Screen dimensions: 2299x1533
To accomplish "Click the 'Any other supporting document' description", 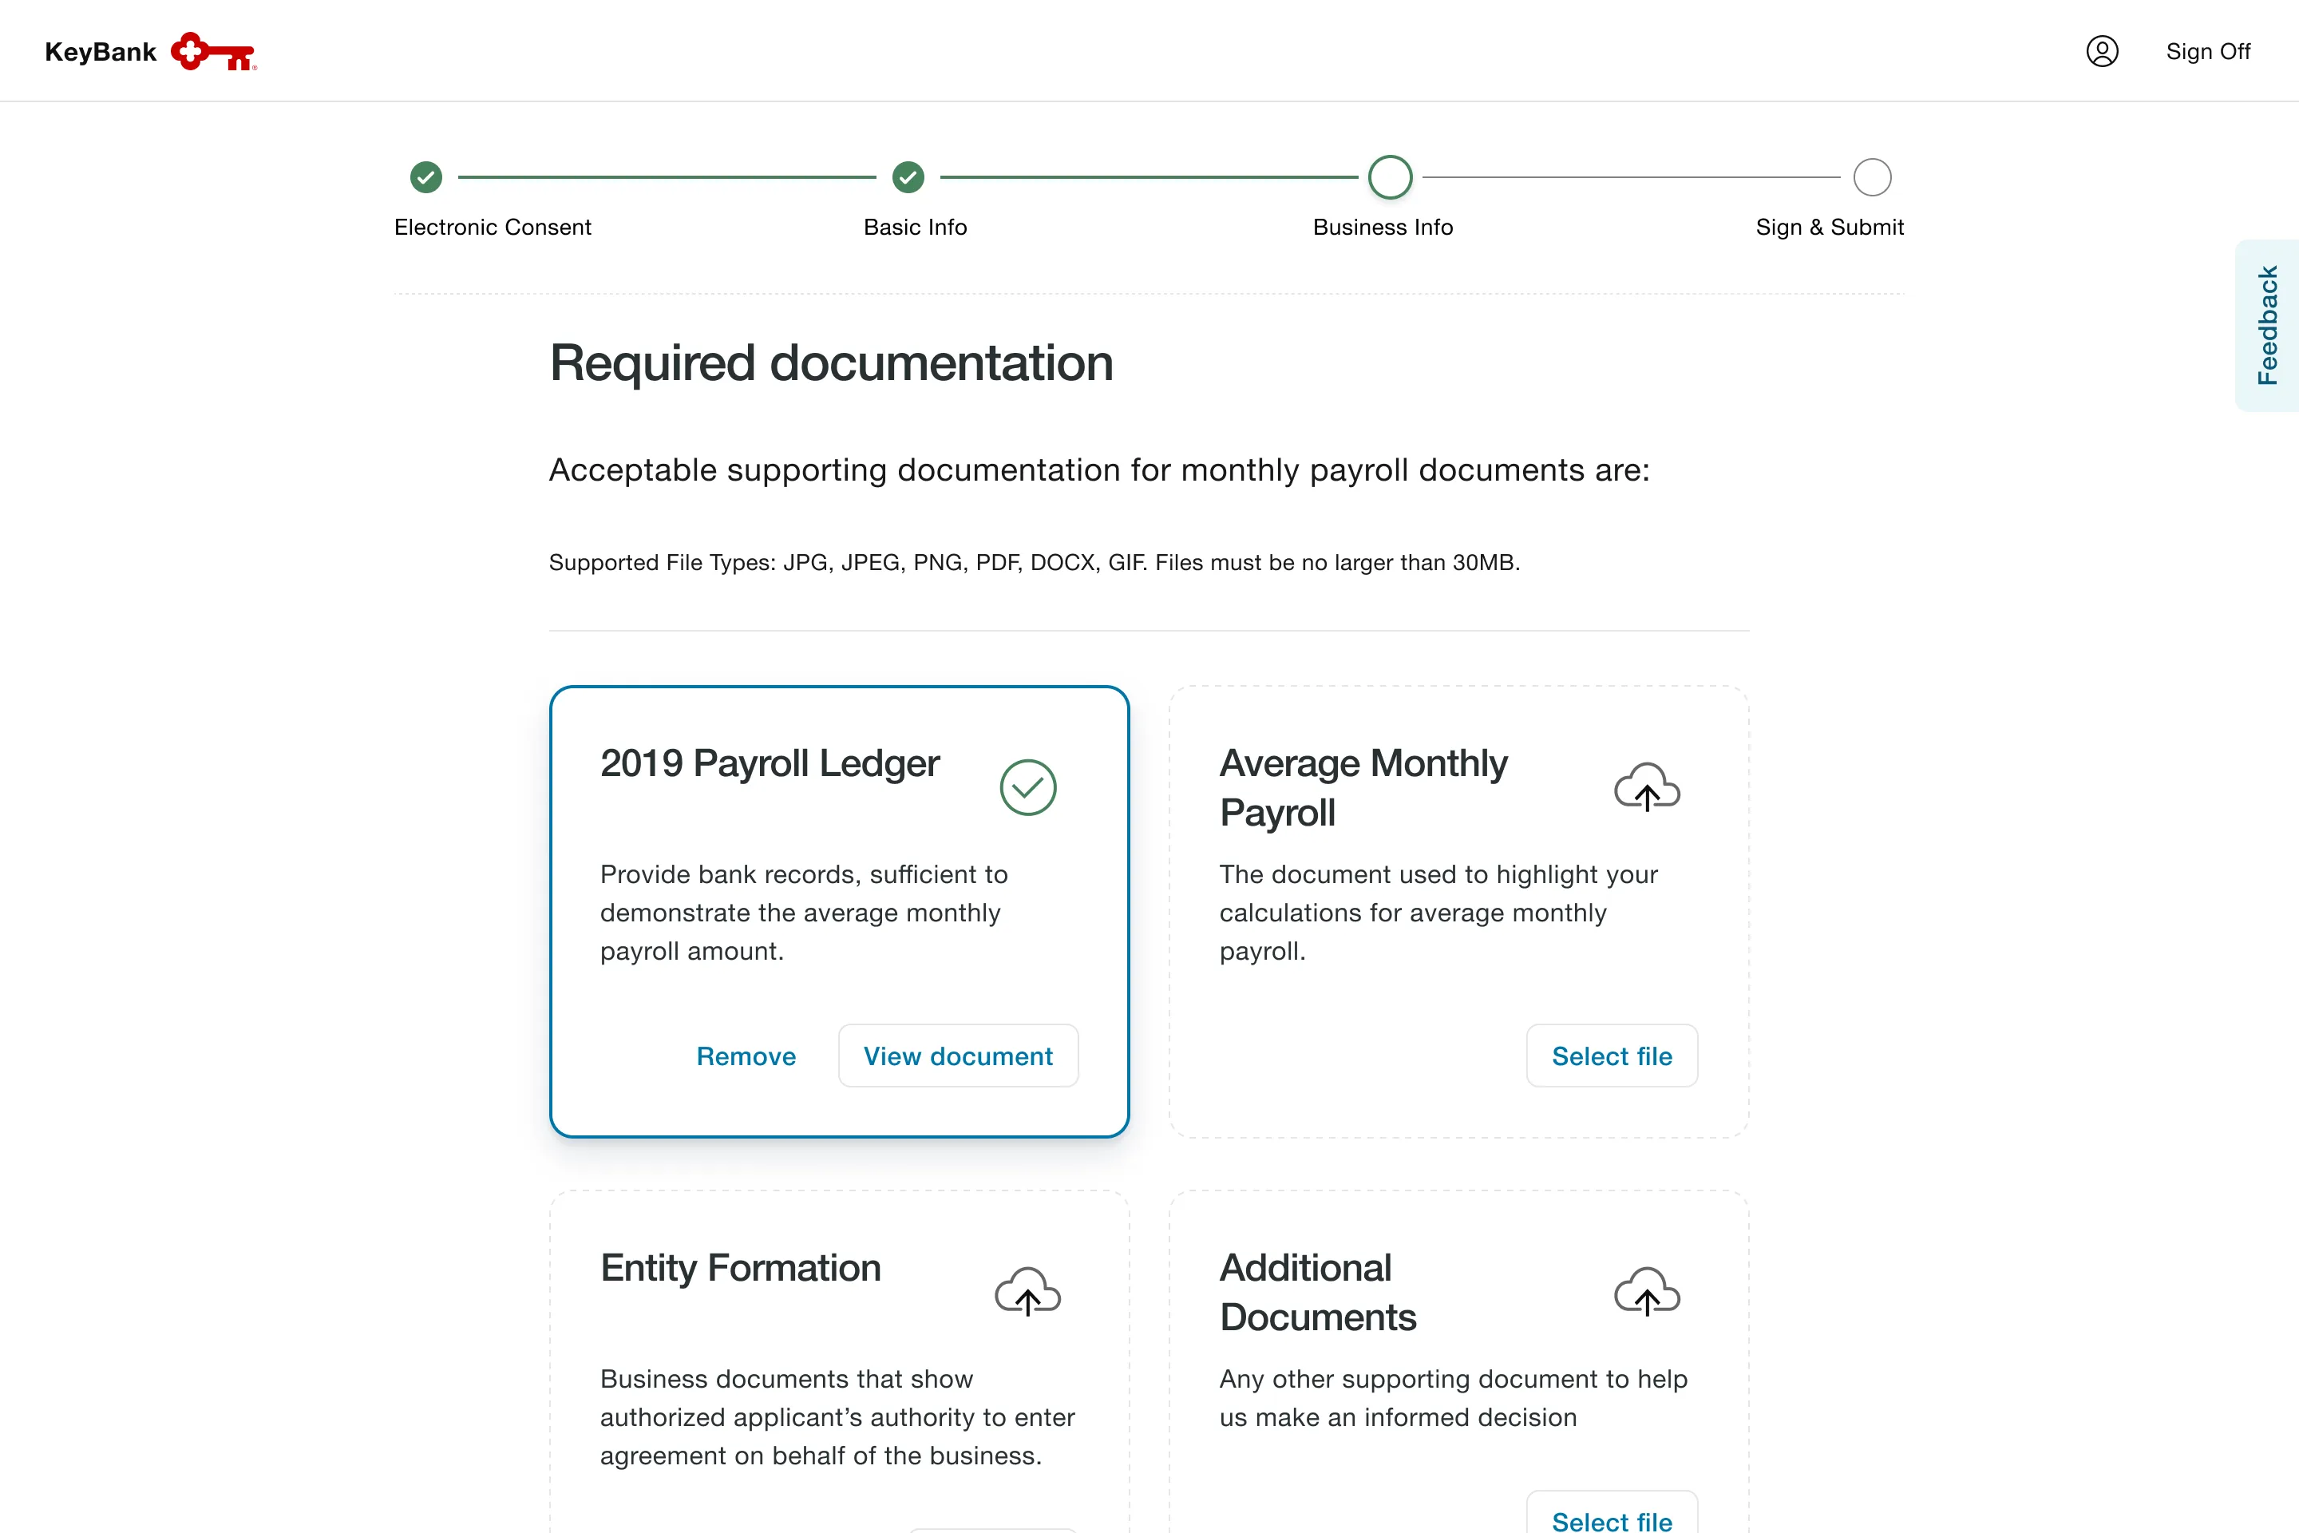I will click(x=1454, y=1398).
